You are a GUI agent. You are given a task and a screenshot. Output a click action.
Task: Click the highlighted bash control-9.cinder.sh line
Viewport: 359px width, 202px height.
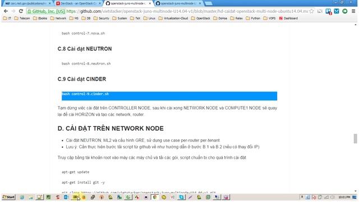(169, 96)
